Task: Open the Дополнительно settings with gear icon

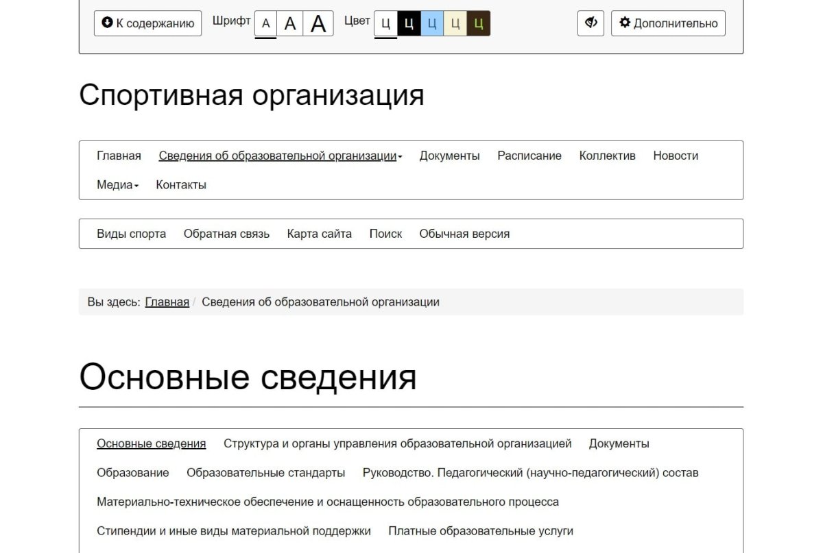Action: pos(667,23)
